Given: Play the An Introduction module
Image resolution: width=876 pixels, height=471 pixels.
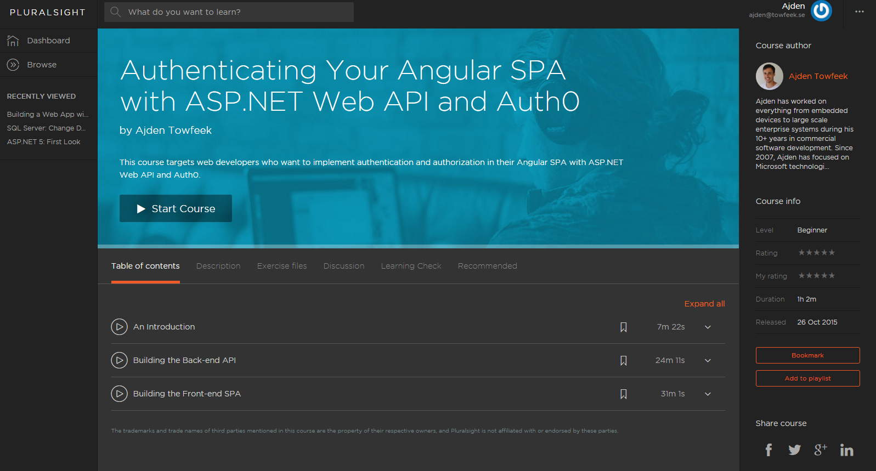Looking at the screenshot, I should [x=119, y=327].
